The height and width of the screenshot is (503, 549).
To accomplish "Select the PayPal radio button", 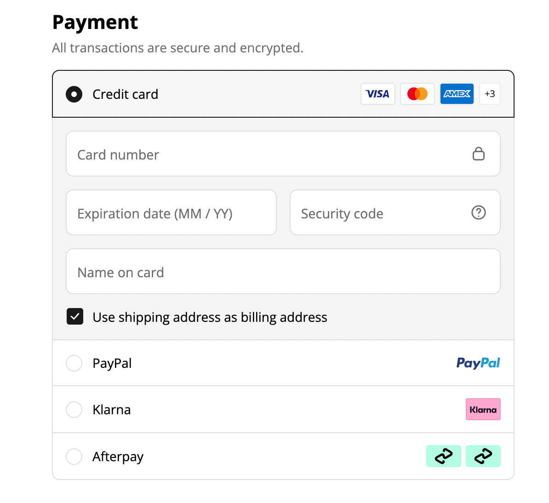I will [74, 363].
